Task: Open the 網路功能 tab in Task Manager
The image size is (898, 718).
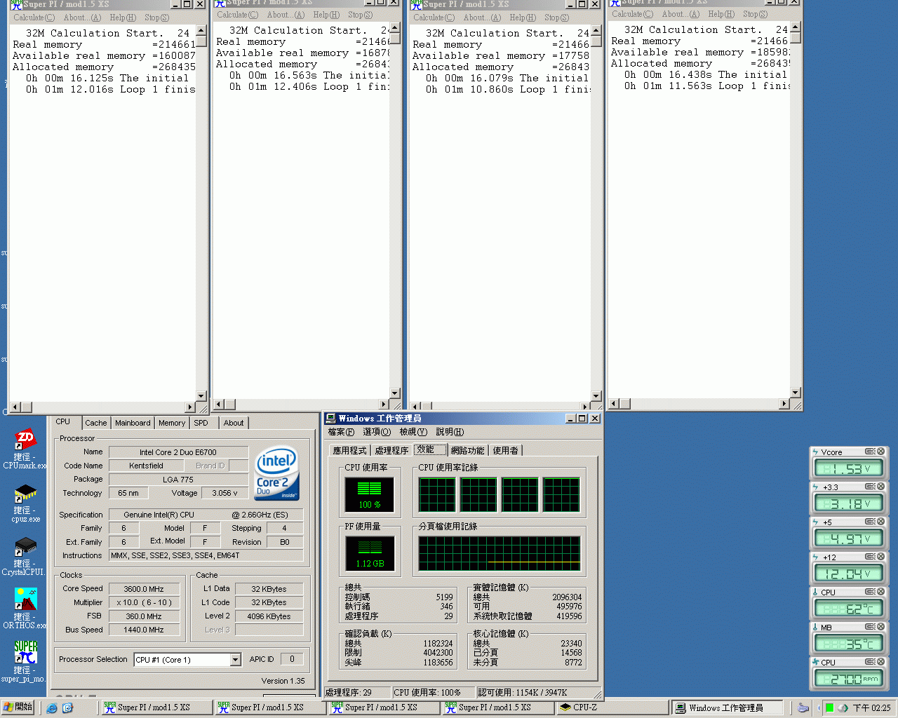Action: [467, 450]
